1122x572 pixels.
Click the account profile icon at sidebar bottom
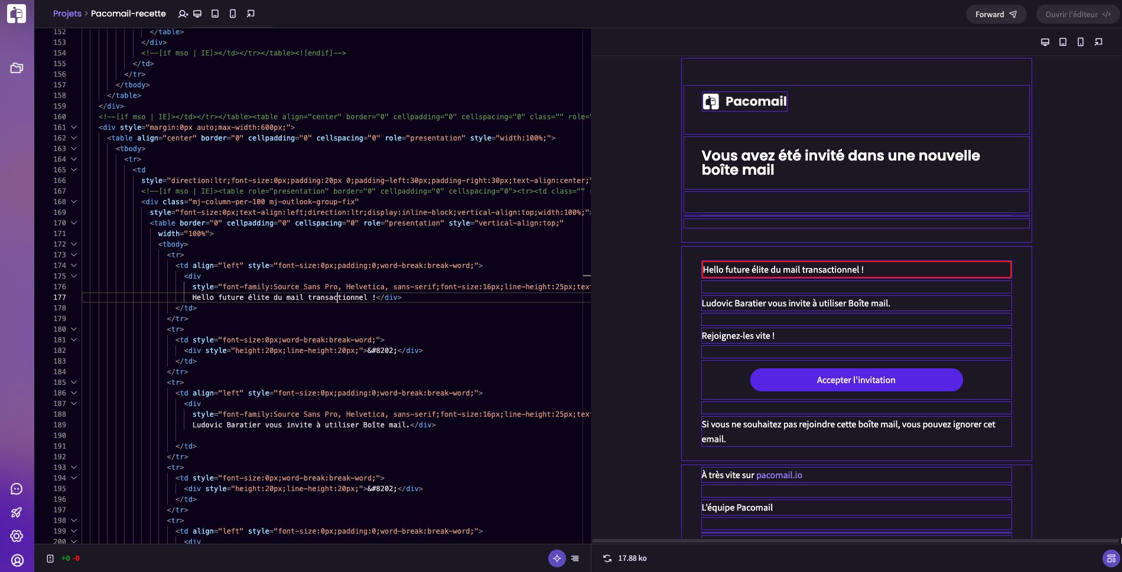coord(17,560)
